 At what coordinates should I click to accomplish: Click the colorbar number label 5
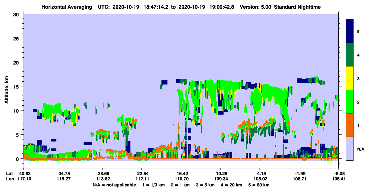[x=358, y=32]
